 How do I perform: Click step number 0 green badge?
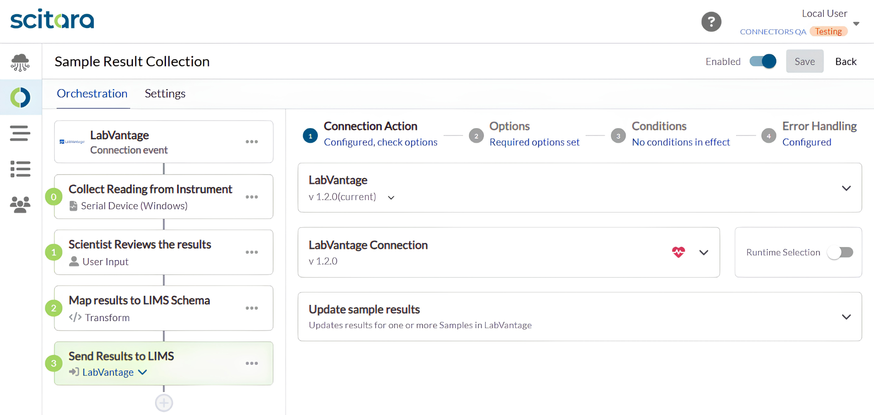[x=54, y=197]
